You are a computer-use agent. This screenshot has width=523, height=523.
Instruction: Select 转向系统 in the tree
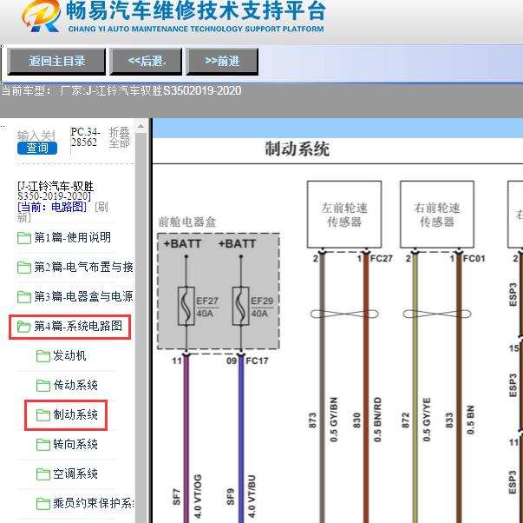click(75, 444)
